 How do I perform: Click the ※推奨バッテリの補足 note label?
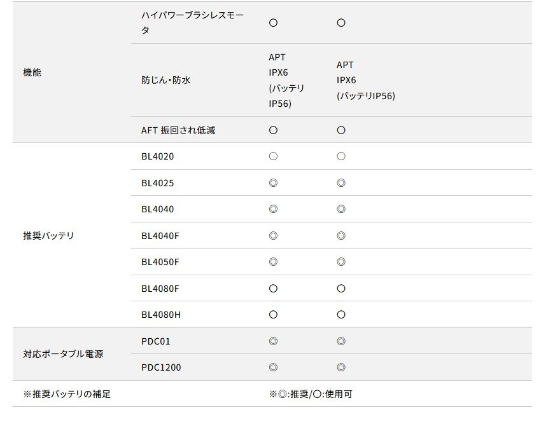tap(67, 394)
